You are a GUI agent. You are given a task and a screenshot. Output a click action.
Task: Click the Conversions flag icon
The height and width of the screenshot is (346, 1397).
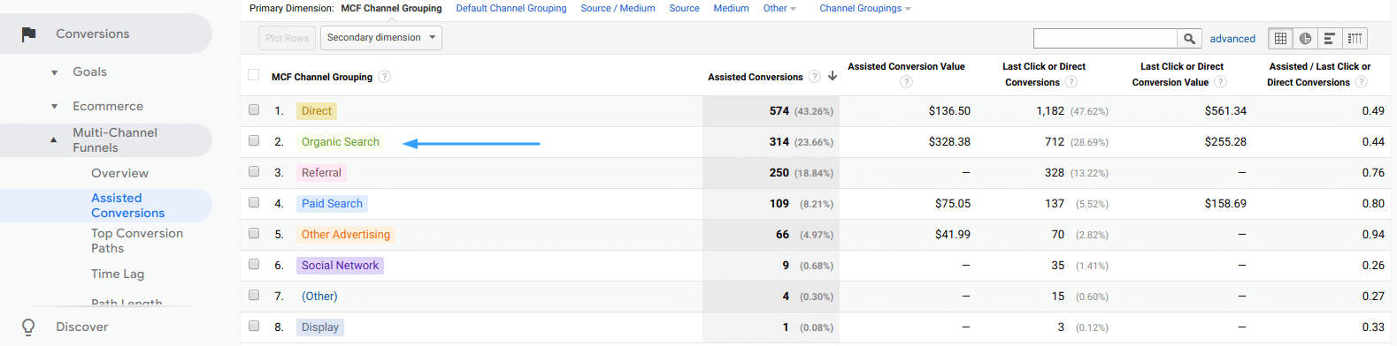point(28,34)
